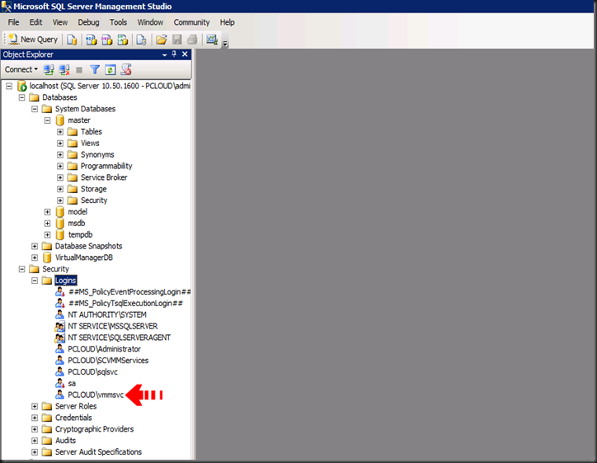Expand the Service Broker folder

(60, 177)
